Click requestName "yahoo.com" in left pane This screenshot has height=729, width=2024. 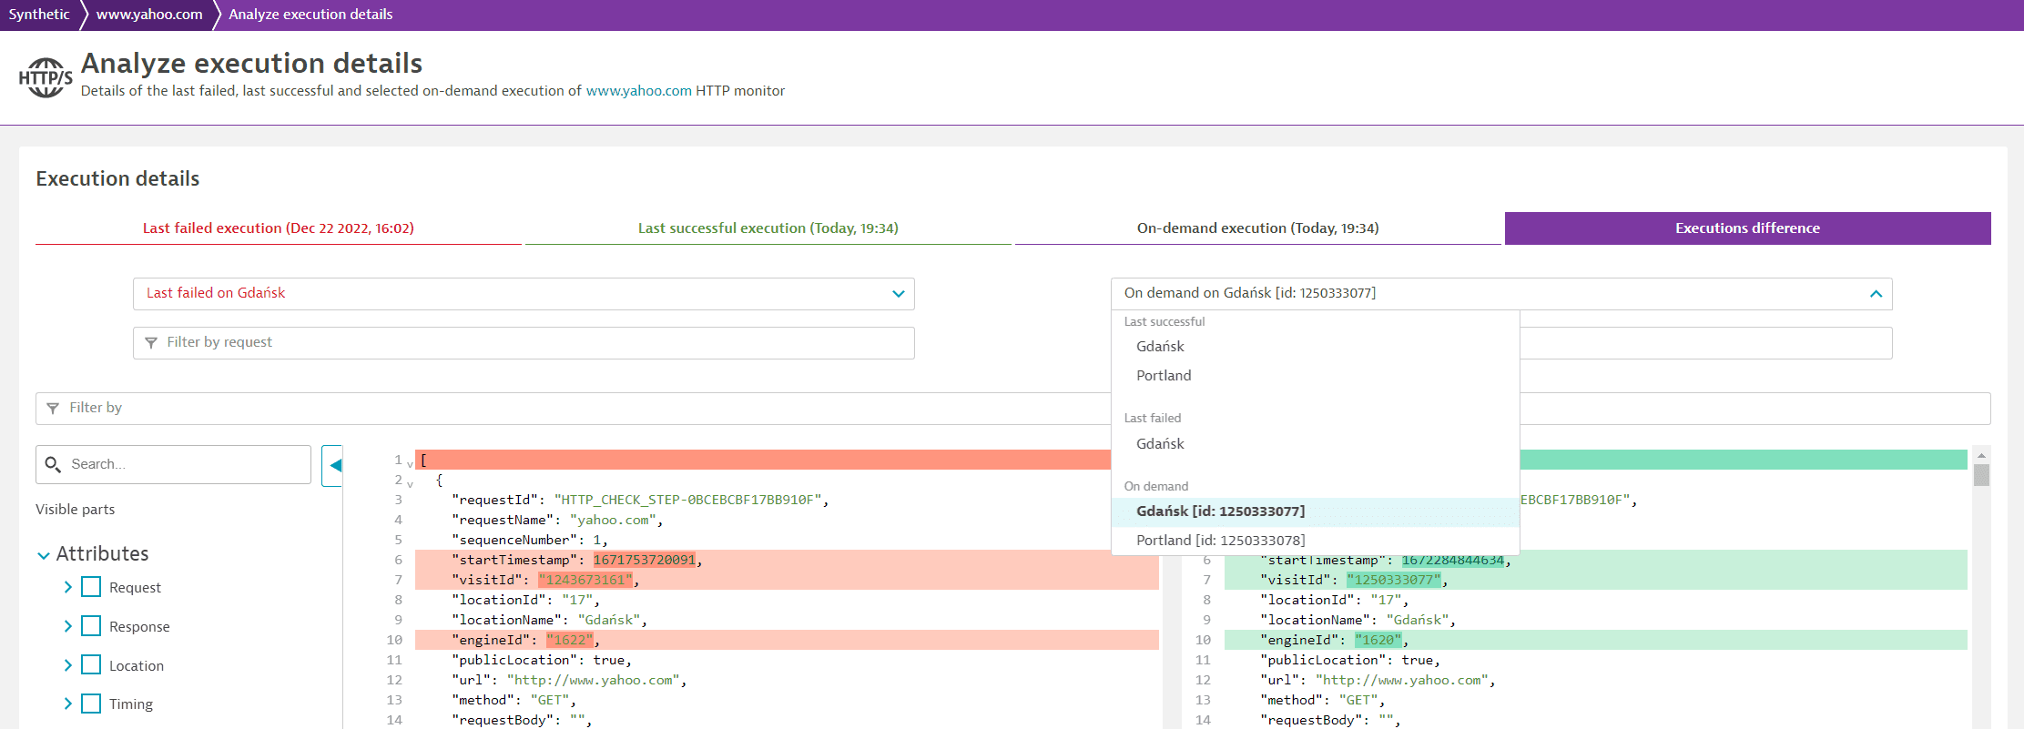(x=614, y=520)
